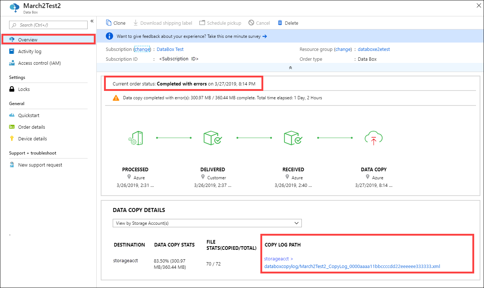
Task: Open the Quickstart page
Action: (29, 115)
